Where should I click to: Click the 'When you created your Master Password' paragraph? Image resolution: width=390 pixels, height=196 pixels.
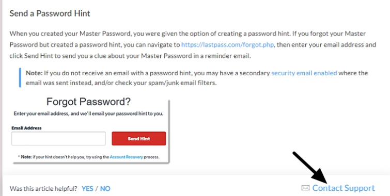pyautogui.click(x=193, y=45)
